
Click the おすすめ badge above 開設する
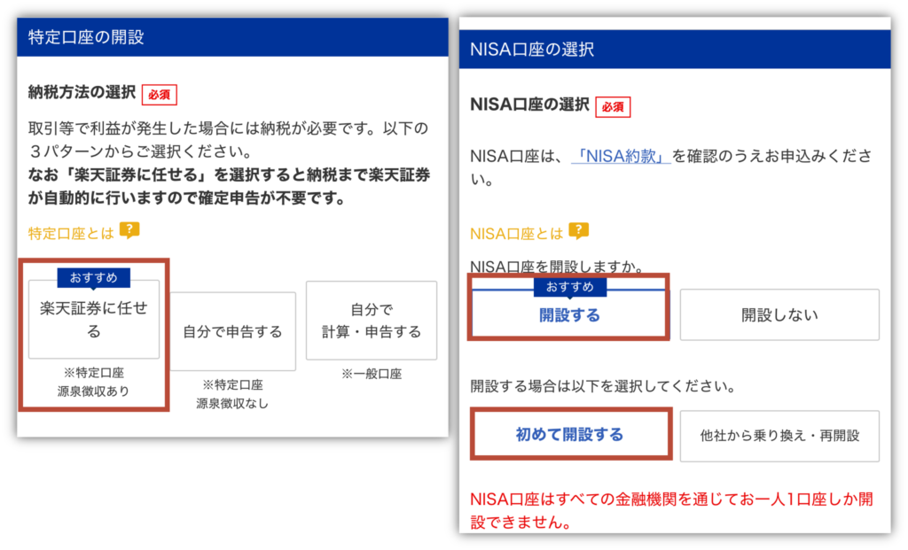click(x=569, y=286)
